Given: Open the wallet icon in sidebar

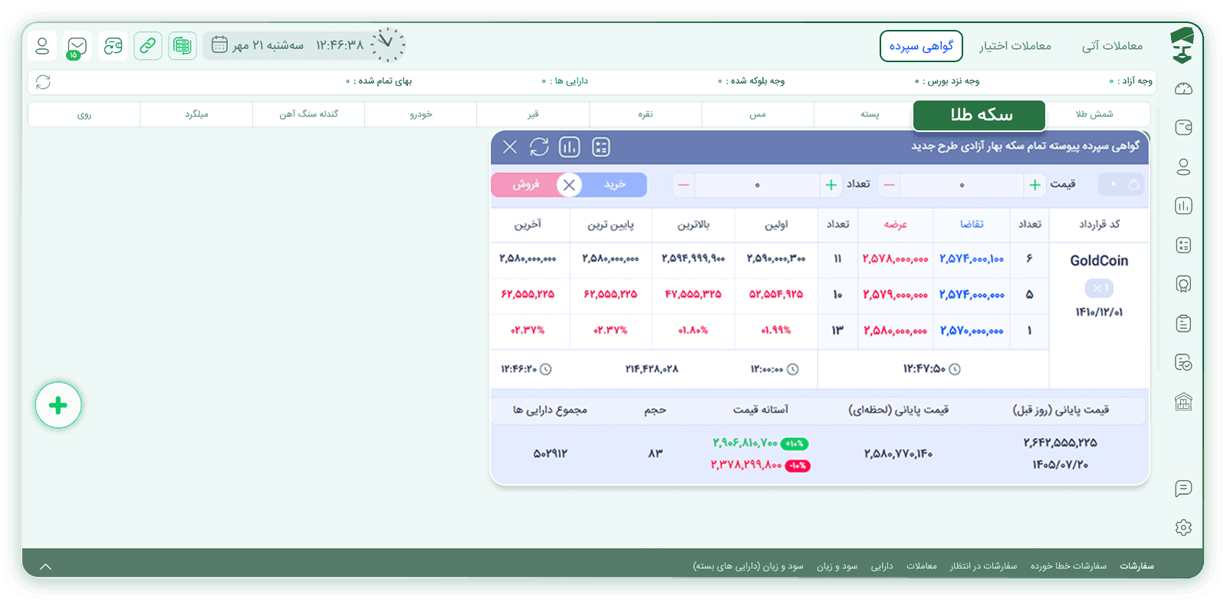Looking at the screenshot, I should pyautogui.click(x=1183, y=127).
